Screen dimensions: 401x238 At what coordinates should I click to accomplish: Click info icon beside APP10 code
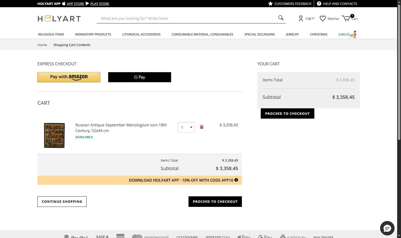click(x=236, y=180)
